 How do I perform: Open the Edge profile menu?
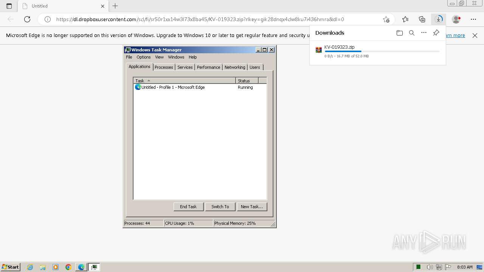pyautogui.click(x=456, y=19)
